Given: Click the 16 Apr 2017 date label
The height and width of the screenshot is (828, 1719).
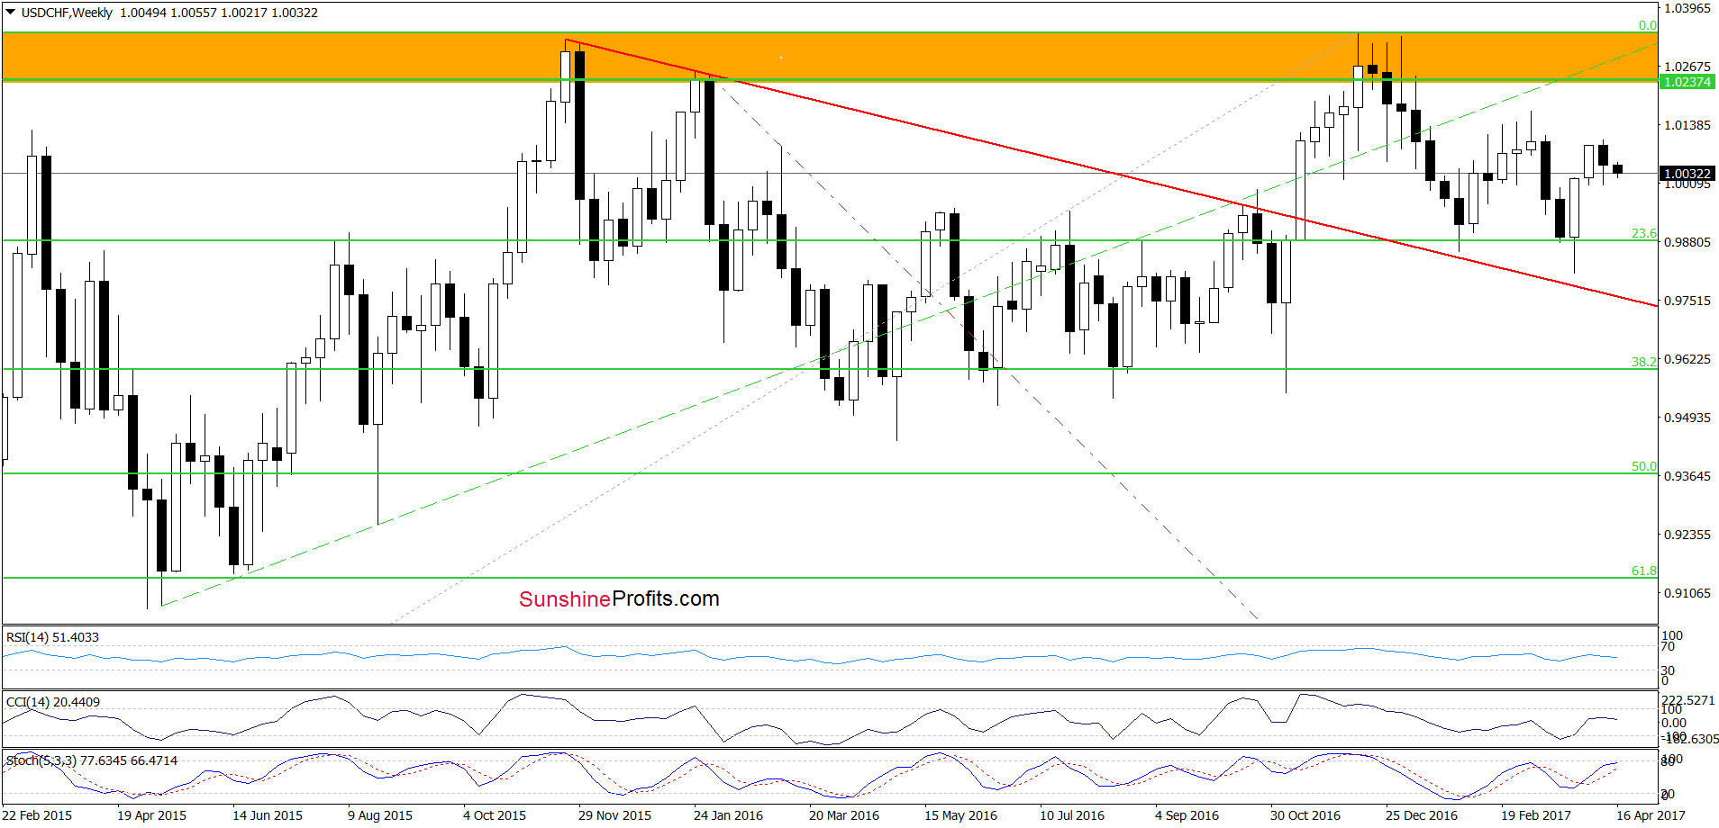Looking at the screenshot, I should [x=1651, y=815].
